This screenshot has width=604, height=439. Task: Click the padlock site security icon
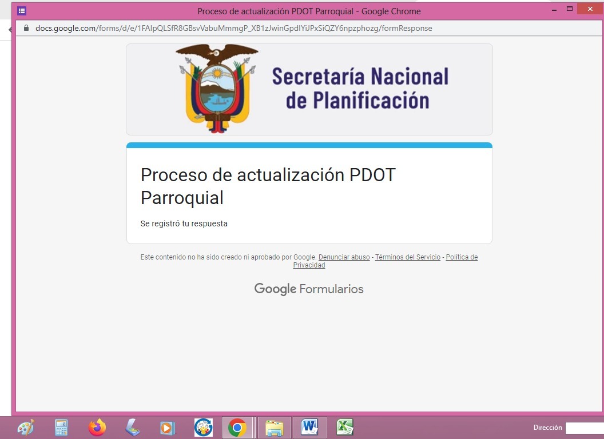point(26,28)
